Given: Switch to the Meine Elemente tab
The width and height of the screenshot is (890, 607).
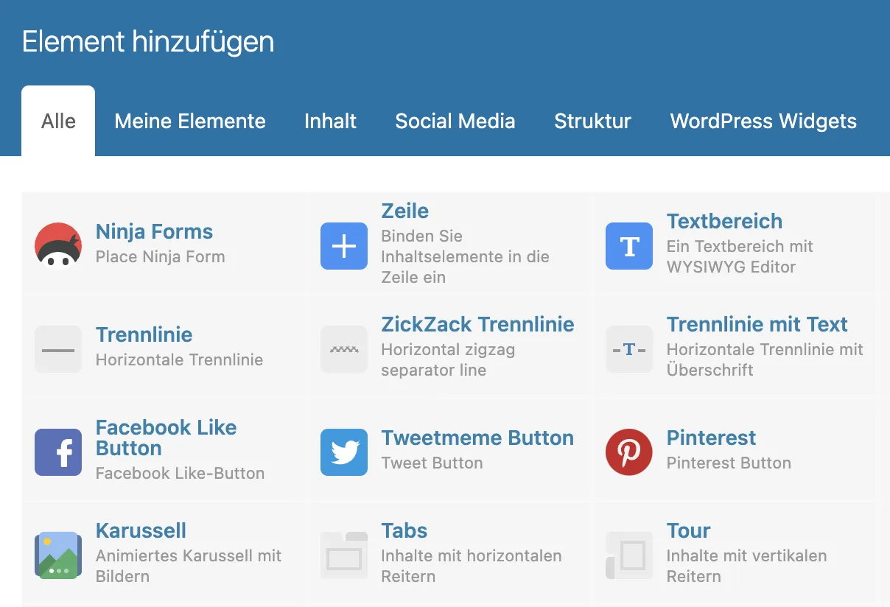Looking at the screenshot, I should tap(190, 122).
